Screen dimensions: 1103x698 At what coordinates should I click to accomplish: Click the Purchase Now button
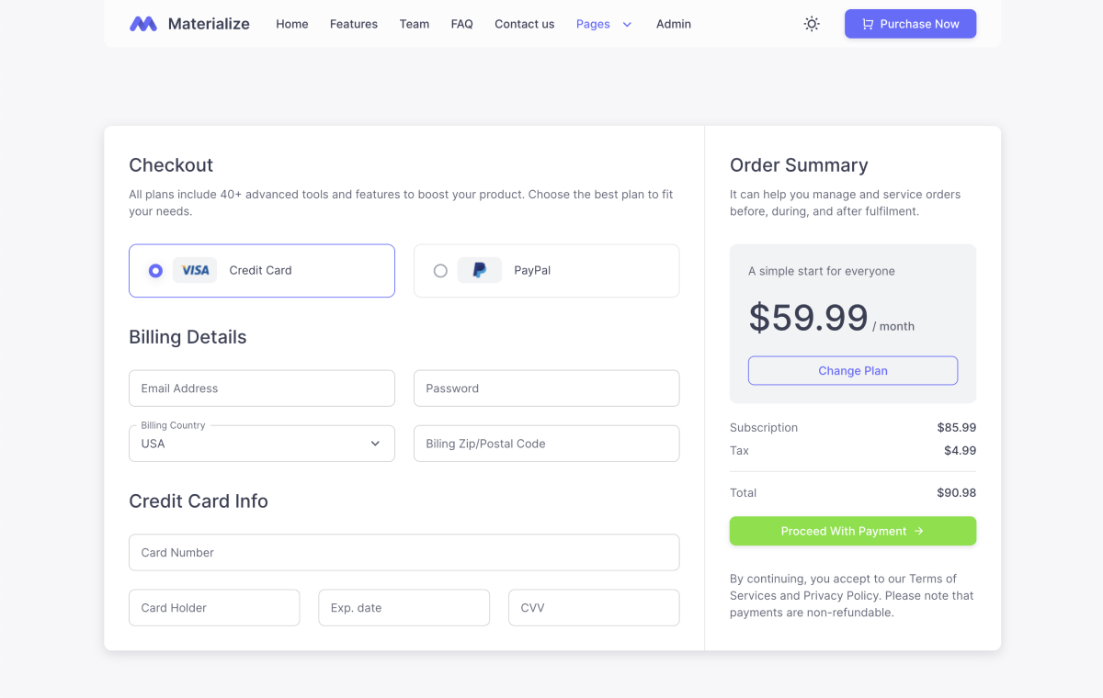coord(910,24)
